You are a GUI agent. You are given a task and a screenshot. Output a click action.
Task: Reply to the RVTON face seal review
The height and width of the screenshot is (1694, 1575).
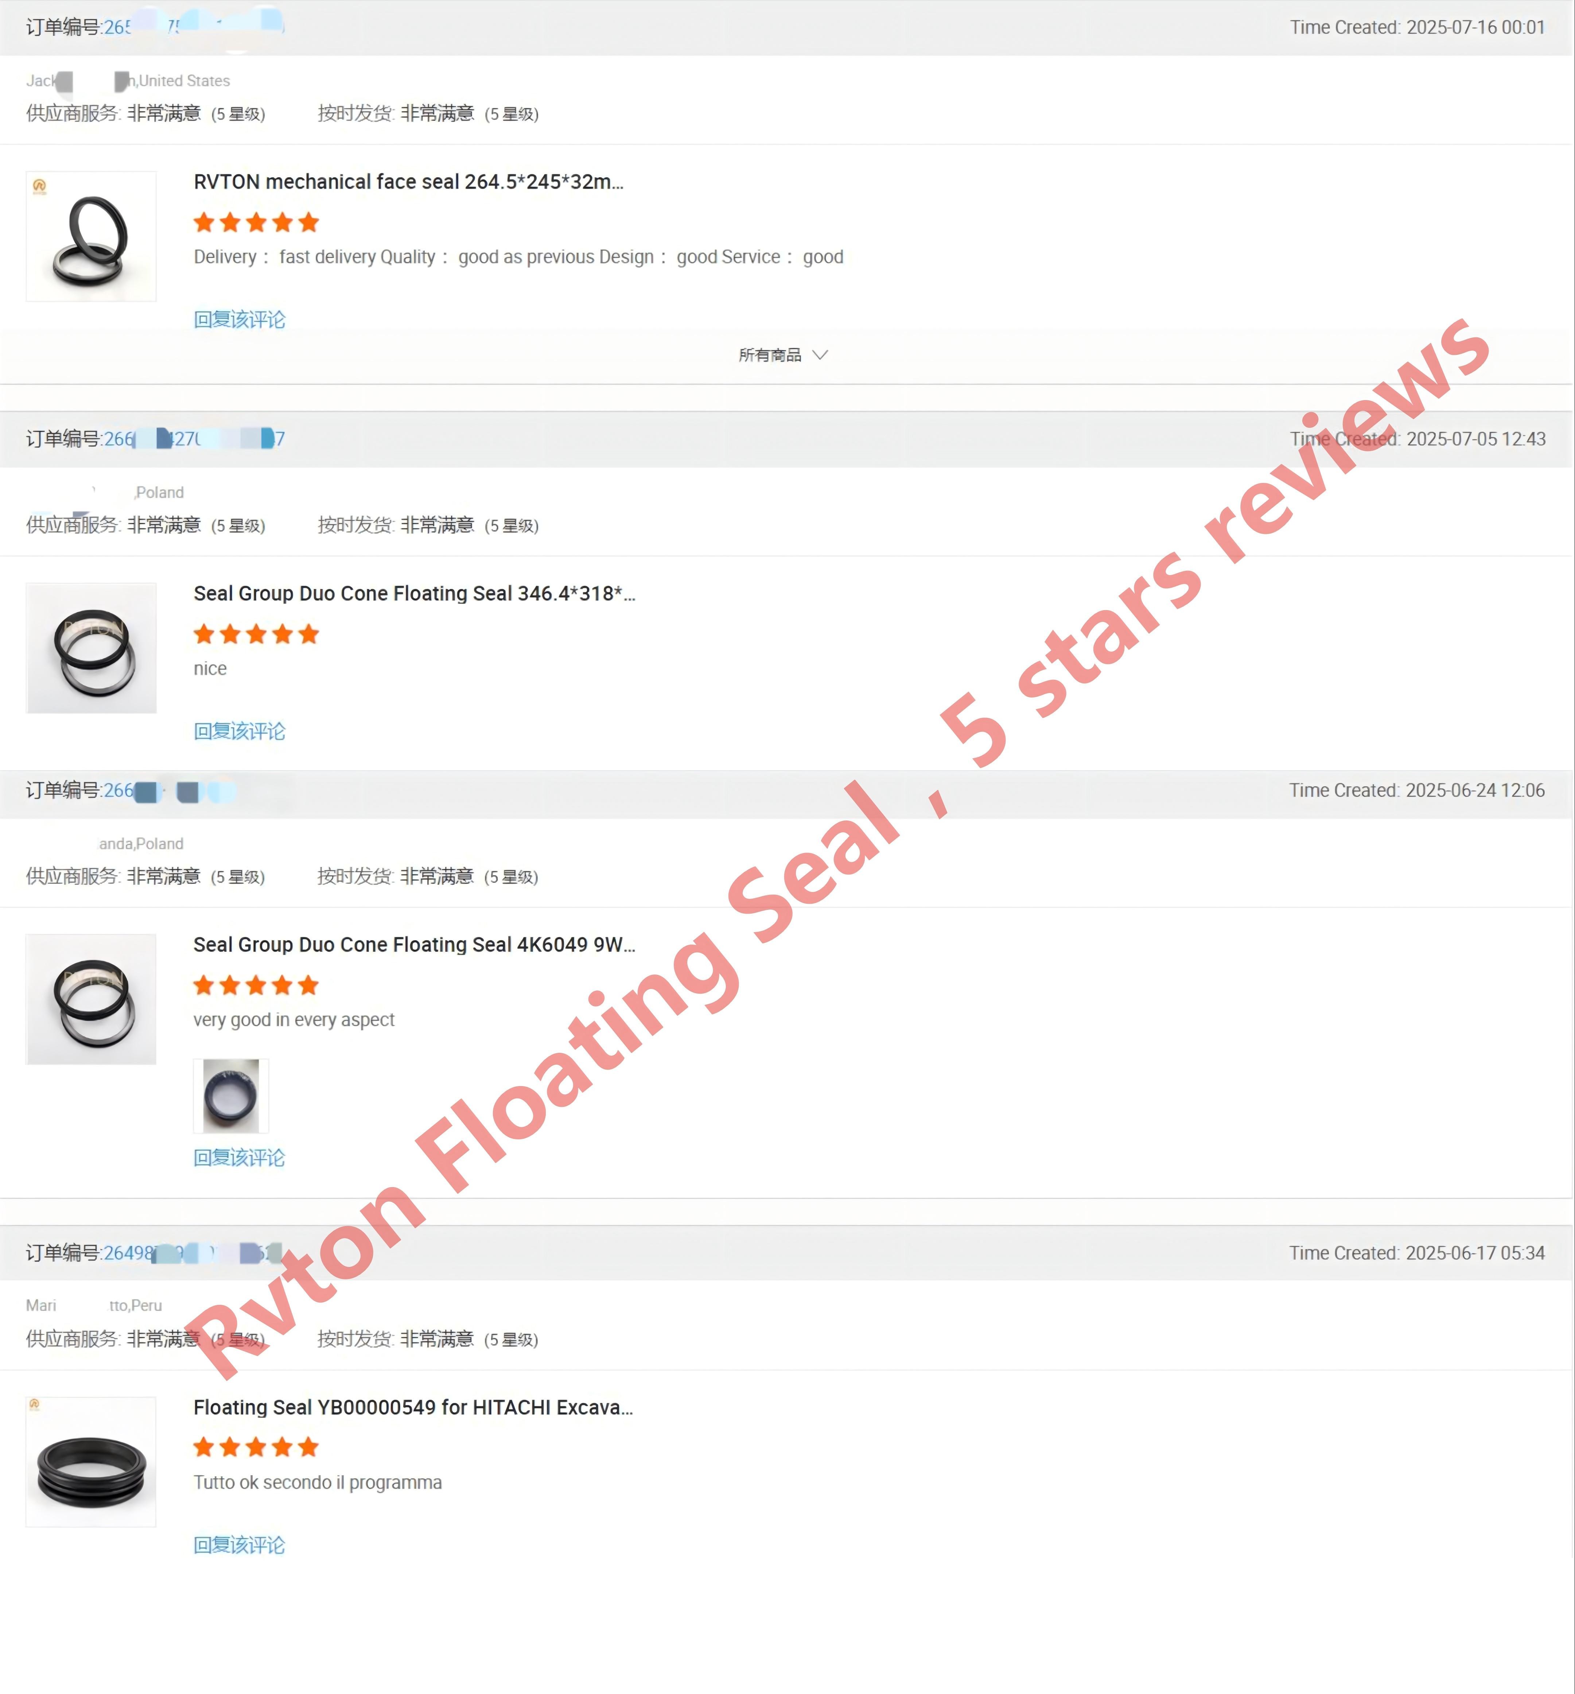(240, 319)
